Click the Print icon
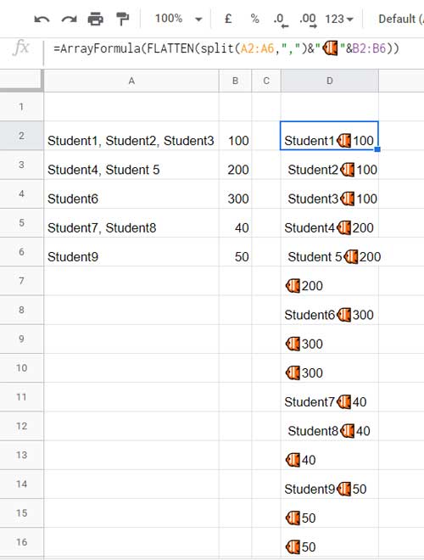 coord(95,19)
